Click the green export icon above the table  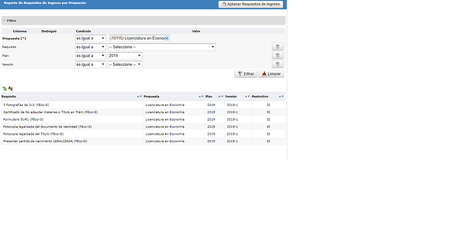[x=5, y=88]
